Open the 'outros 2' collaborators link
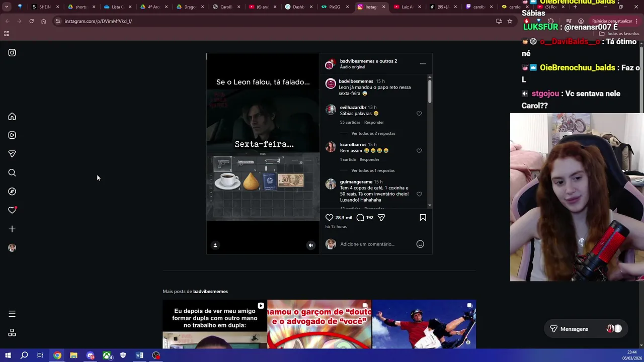644x362 pixels. (388, 61)
